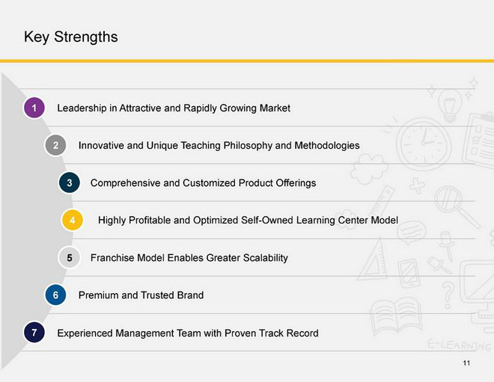Screen dimensions: 494x382
Task: Click 'Franchise Model Enables Greater Scalability' text
Action: tap(189, 258)
